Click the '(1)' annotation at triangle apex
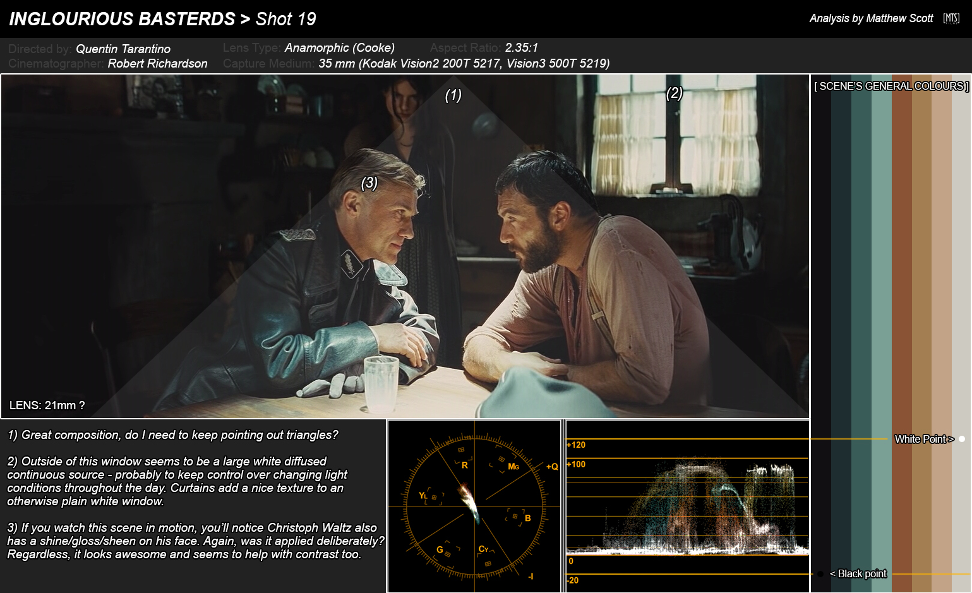The image size is (972, 593). click(453, 95)
